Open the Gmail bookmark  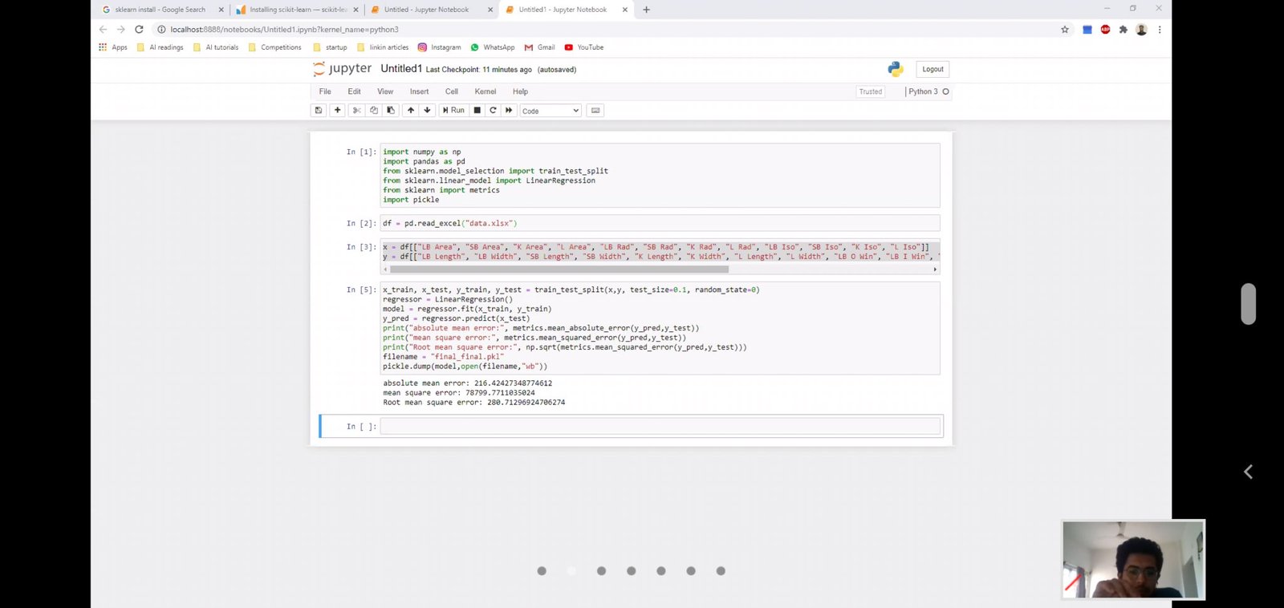539,47
